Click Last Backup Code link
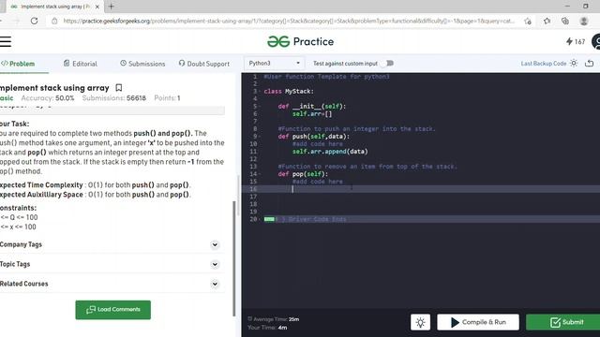This screenshot has width=600, height=337. pyautogui.click(x=544, y=64)
